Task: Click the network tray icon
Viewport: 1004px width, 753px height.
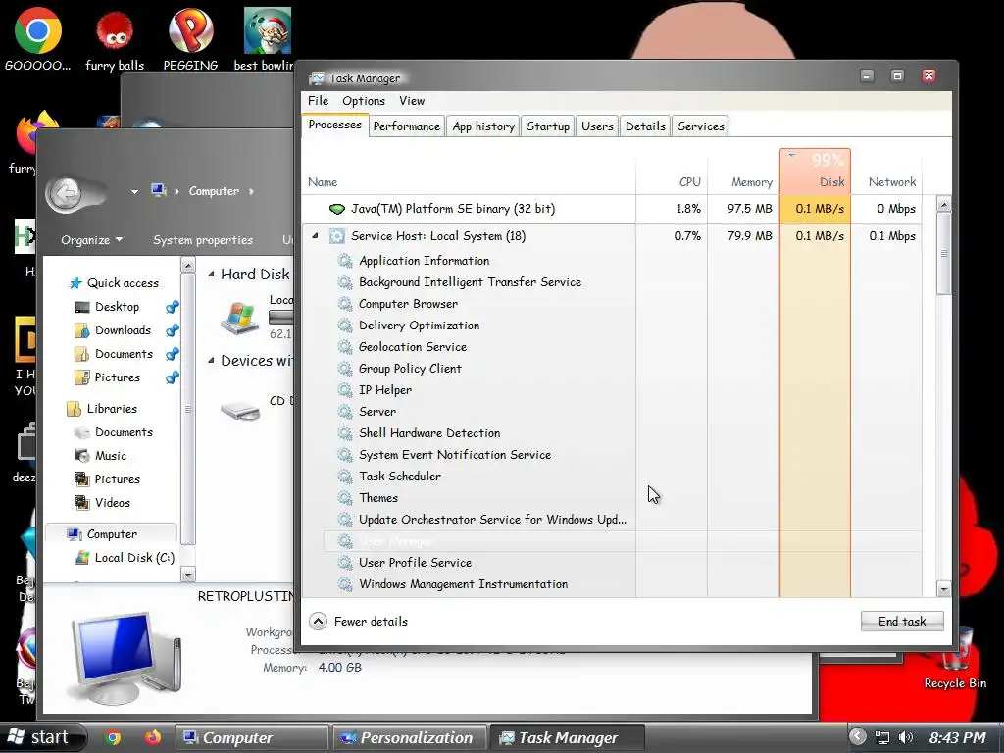Action: click(882, 737)
